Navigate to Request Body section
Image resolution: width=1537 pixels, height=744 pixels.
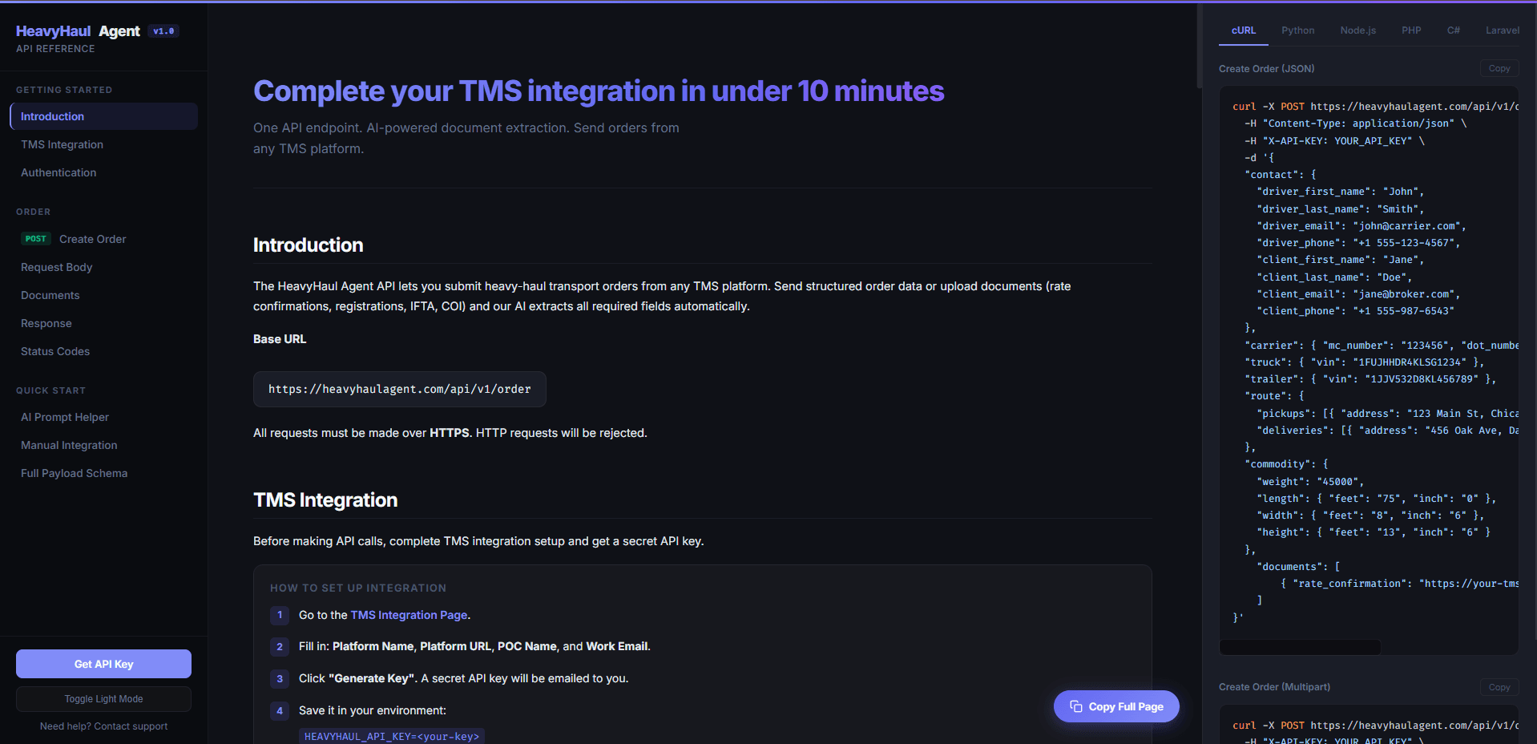pyautogui.click(x=103, y=267)
